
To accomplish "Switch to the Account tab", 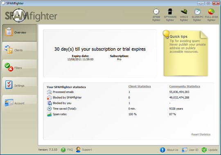I will (20, 103).
